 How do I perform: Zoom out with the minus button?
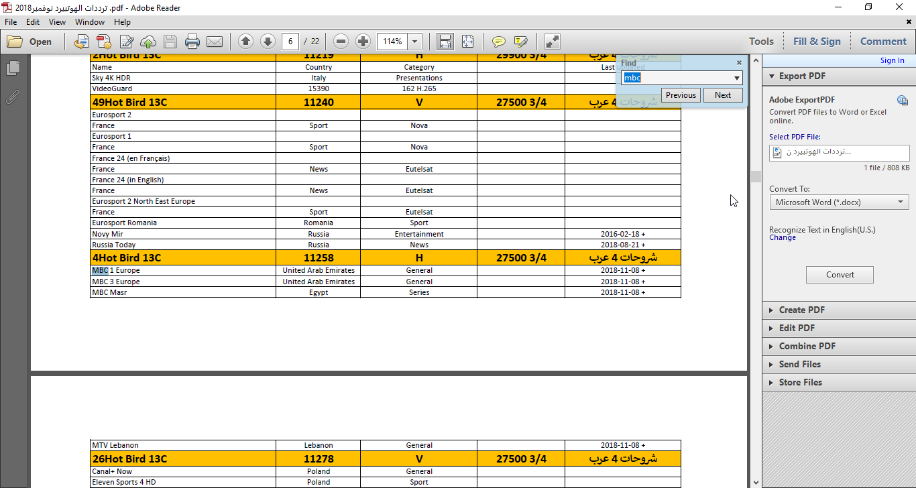341,42
